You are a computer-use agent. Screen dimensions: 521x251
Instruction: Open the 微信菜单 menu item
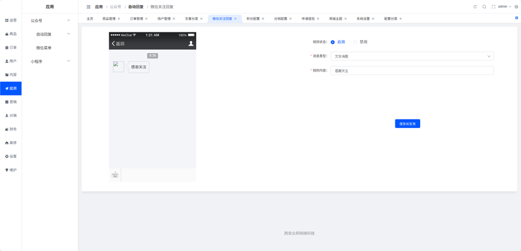pyautogui.click(x=44, y=47)
